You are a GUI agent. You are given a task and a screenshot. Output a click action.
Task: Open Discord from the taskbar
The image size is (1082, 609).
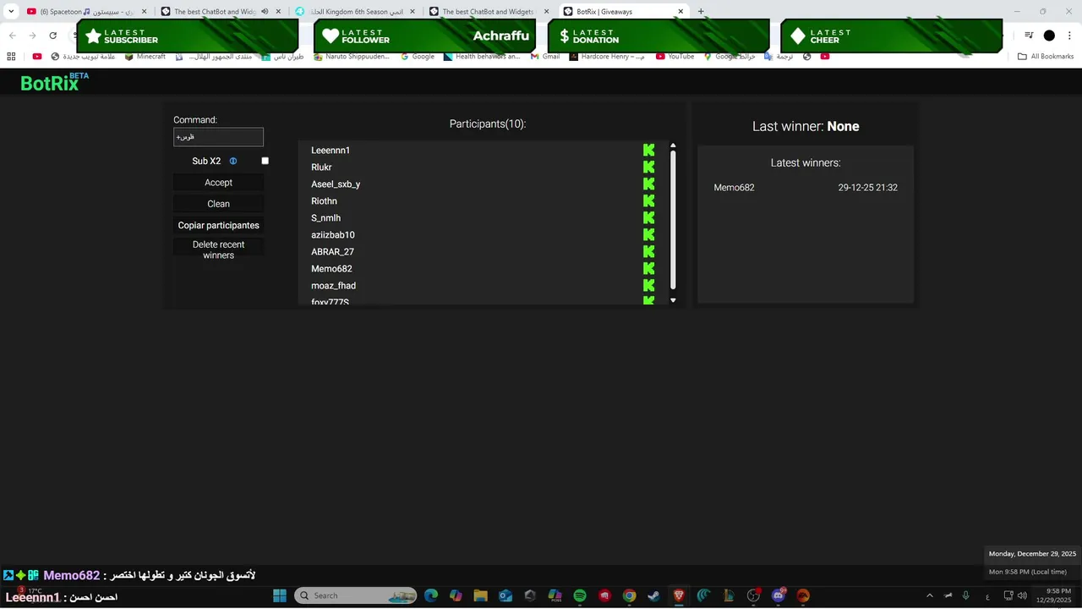(779, 595)
